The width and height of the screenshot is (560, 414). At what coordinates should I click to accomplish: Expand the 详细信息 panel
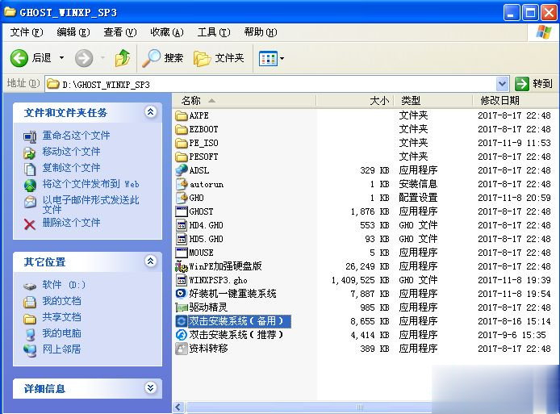(151, 388)
